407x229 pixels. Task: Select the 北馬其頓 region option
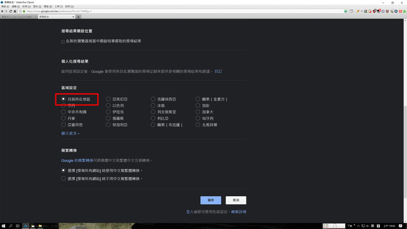click(x=198, y=124)
